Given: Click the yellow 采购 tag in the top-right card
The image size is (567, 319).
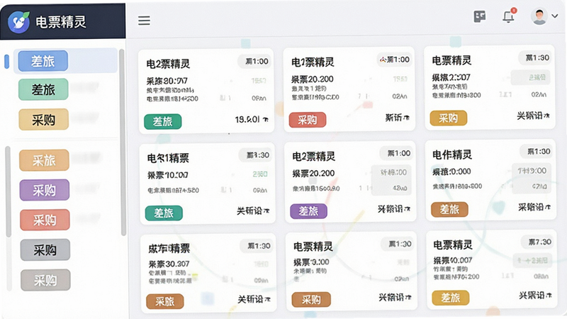Looking at the screenshot, I should 449,118.
